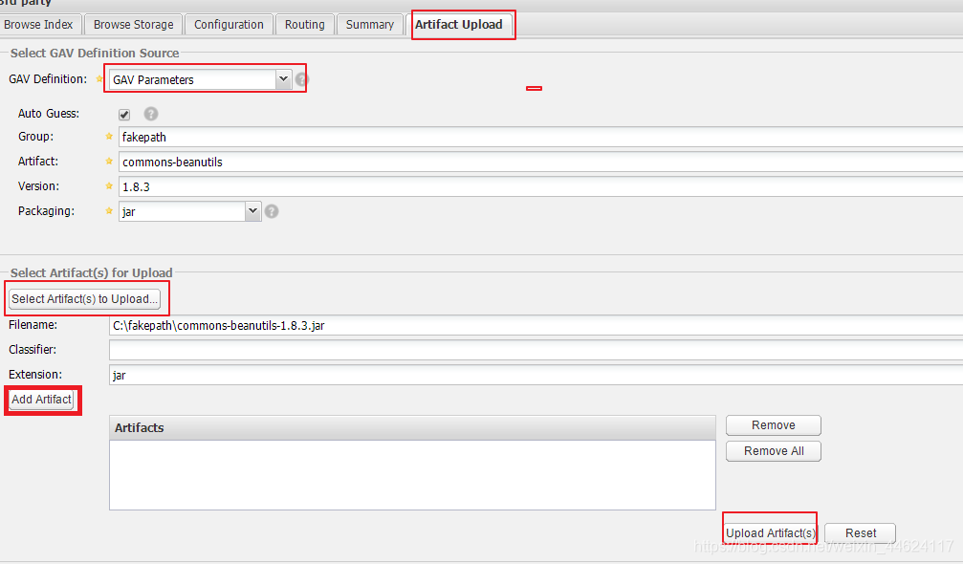Click Select Artifact(s) to Upload button

[85, 299]
